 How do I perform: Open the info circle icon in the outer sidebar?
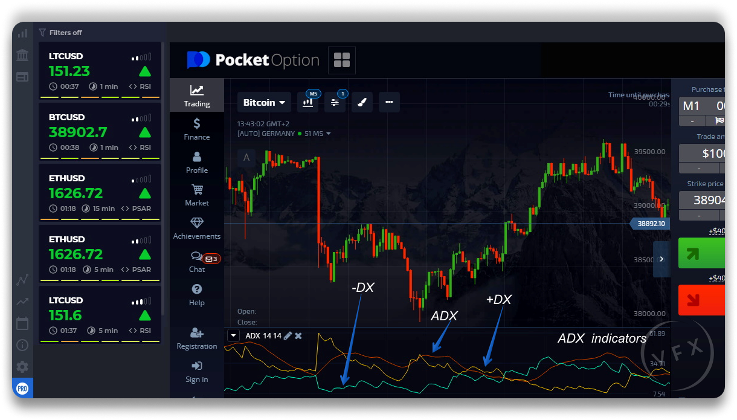(22, 345)
